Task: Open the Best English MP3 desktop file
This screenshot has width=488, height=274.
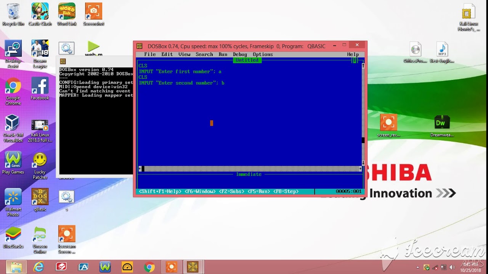Action: pos(442,53)
